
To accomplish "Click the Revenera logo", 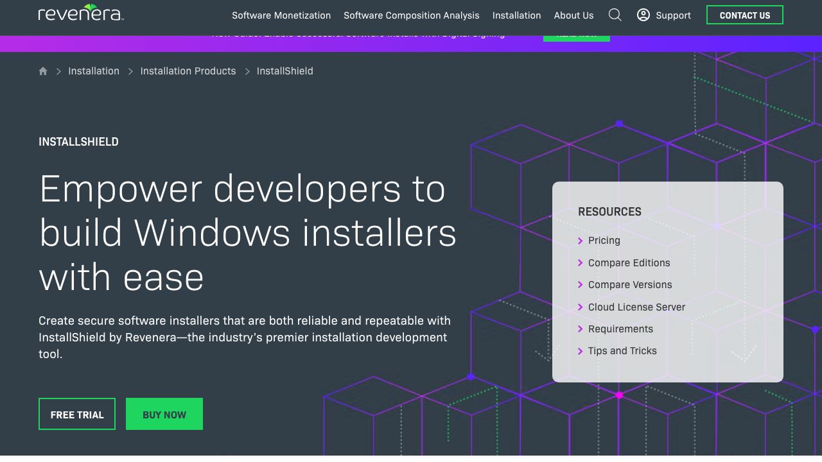I will [81, 13].
